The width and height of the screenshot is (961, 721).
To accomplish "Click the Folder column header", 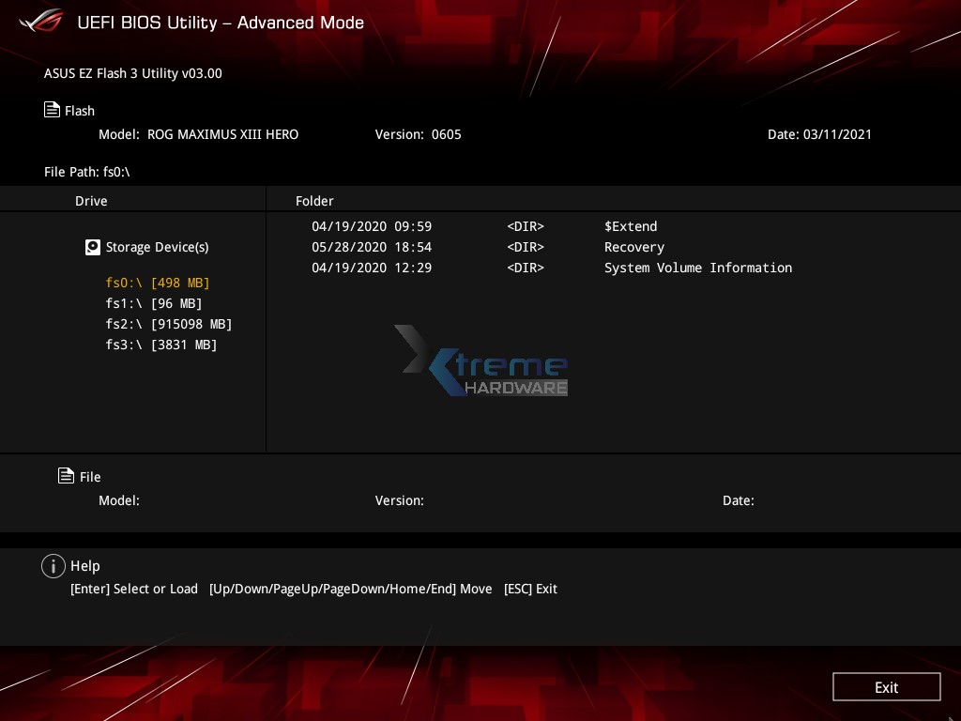I will [x=314, y=200].
